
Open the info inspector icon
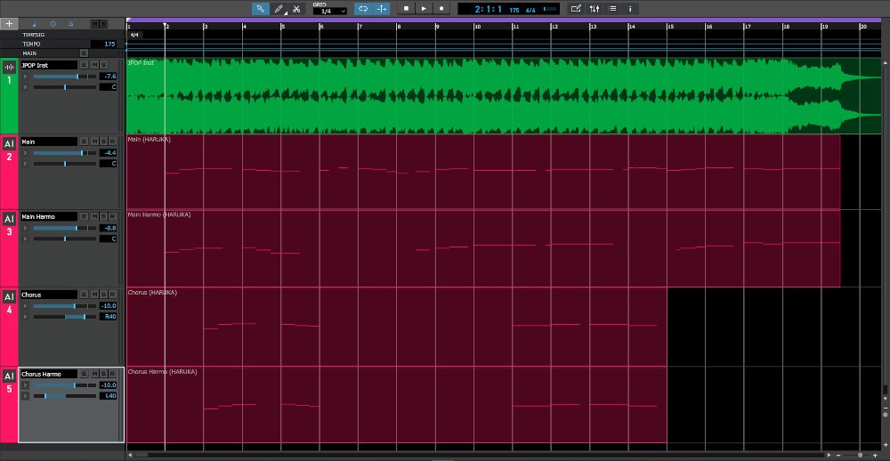630,9
